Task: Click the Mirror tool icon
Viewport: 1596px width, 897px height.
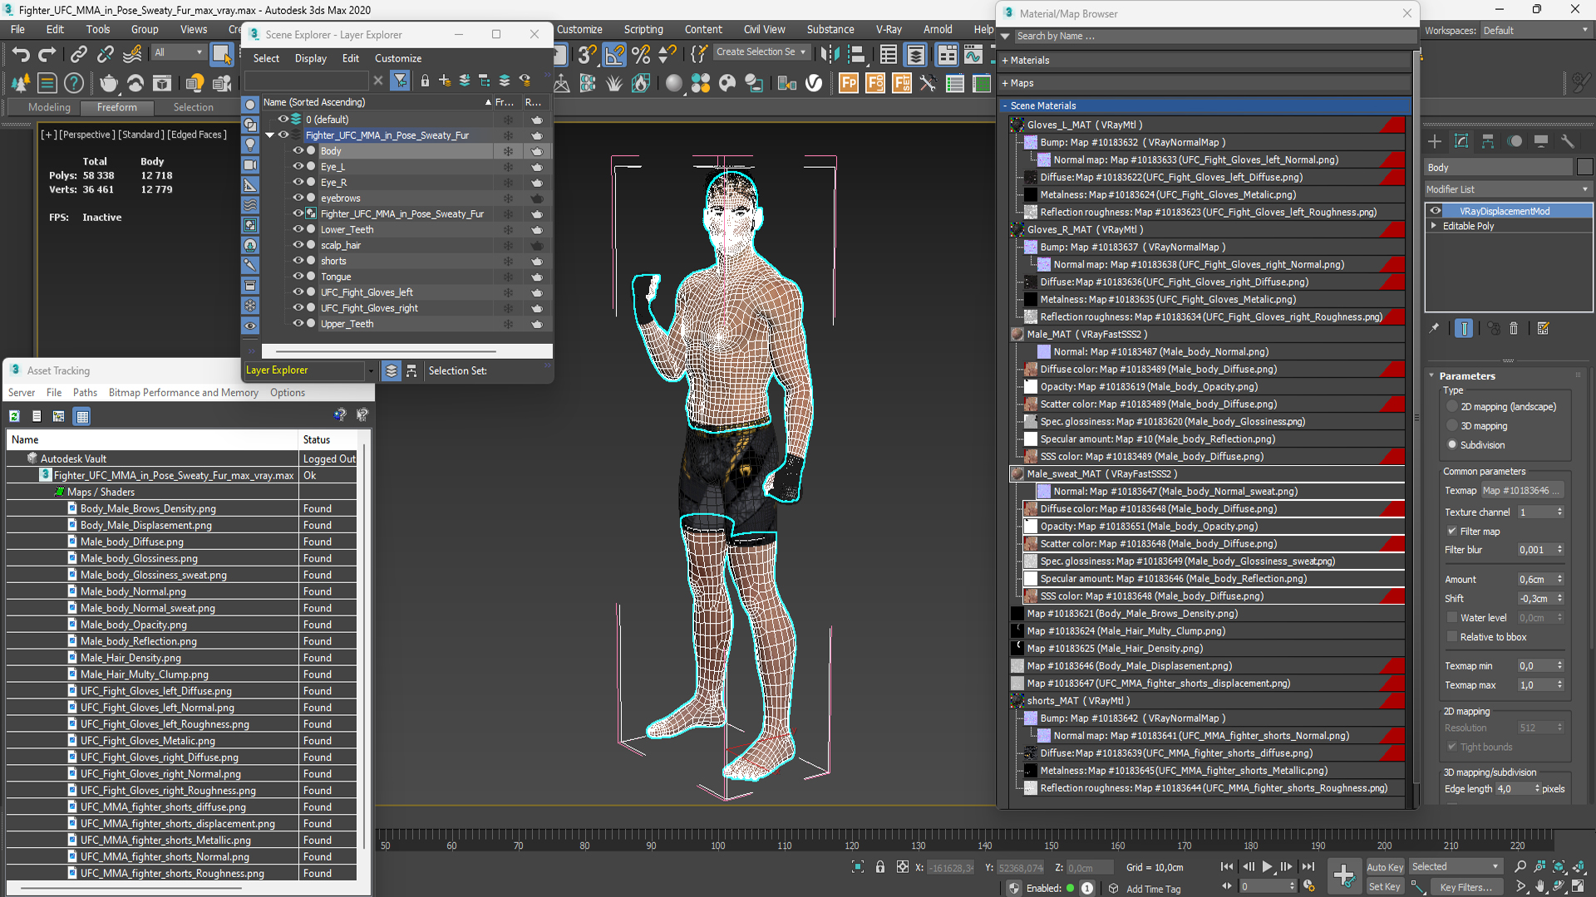Action: 829,55
